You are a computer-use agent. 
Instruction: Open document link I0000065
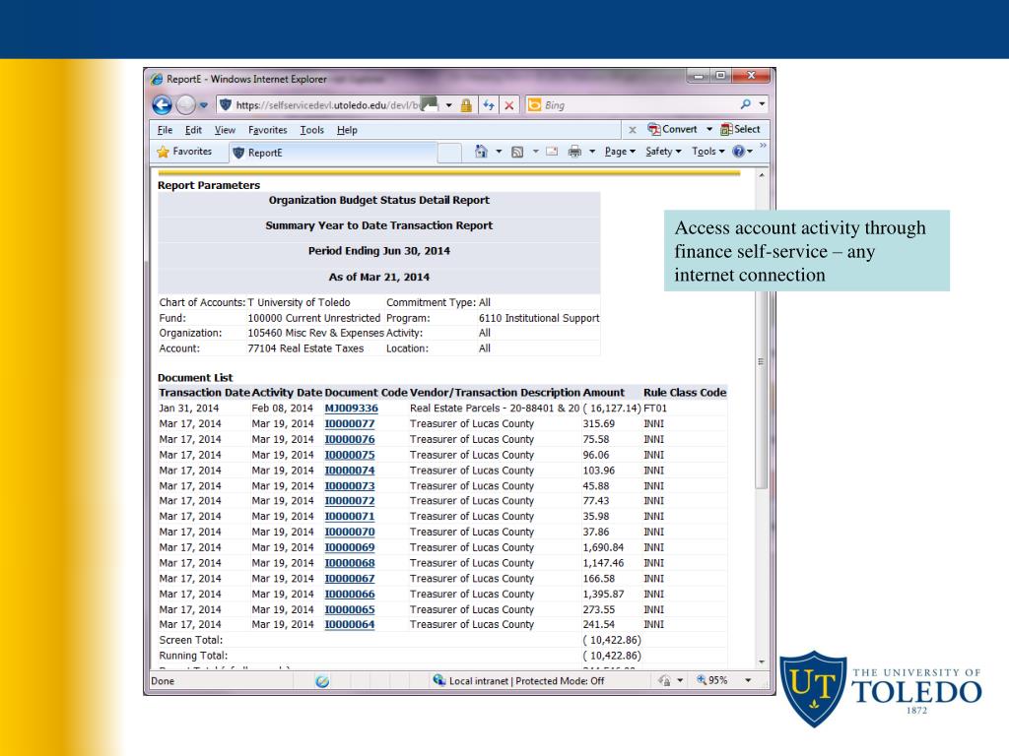[350, 609]
